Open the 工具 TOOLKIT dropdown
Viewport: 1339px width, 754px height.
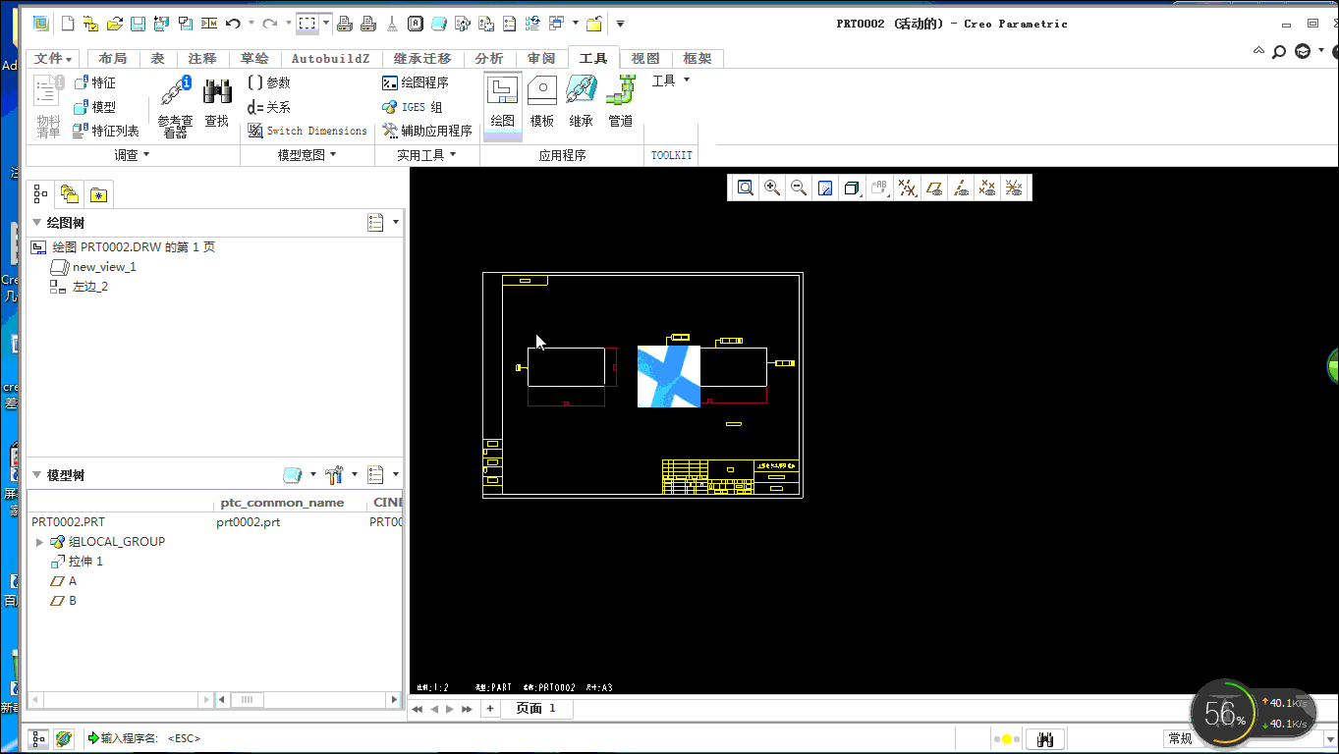pyautogui.click(x=671, y=81)
